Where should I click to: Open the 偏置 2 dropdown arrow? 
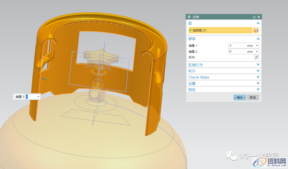coord(257,52)
